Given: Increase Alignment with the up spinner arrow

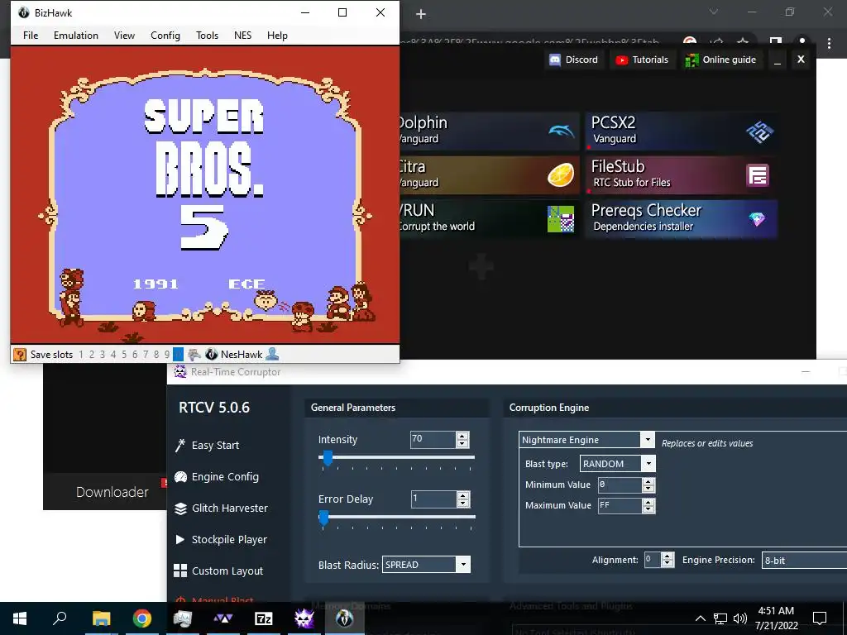Looking at the screenshot, I should point(668,556).
